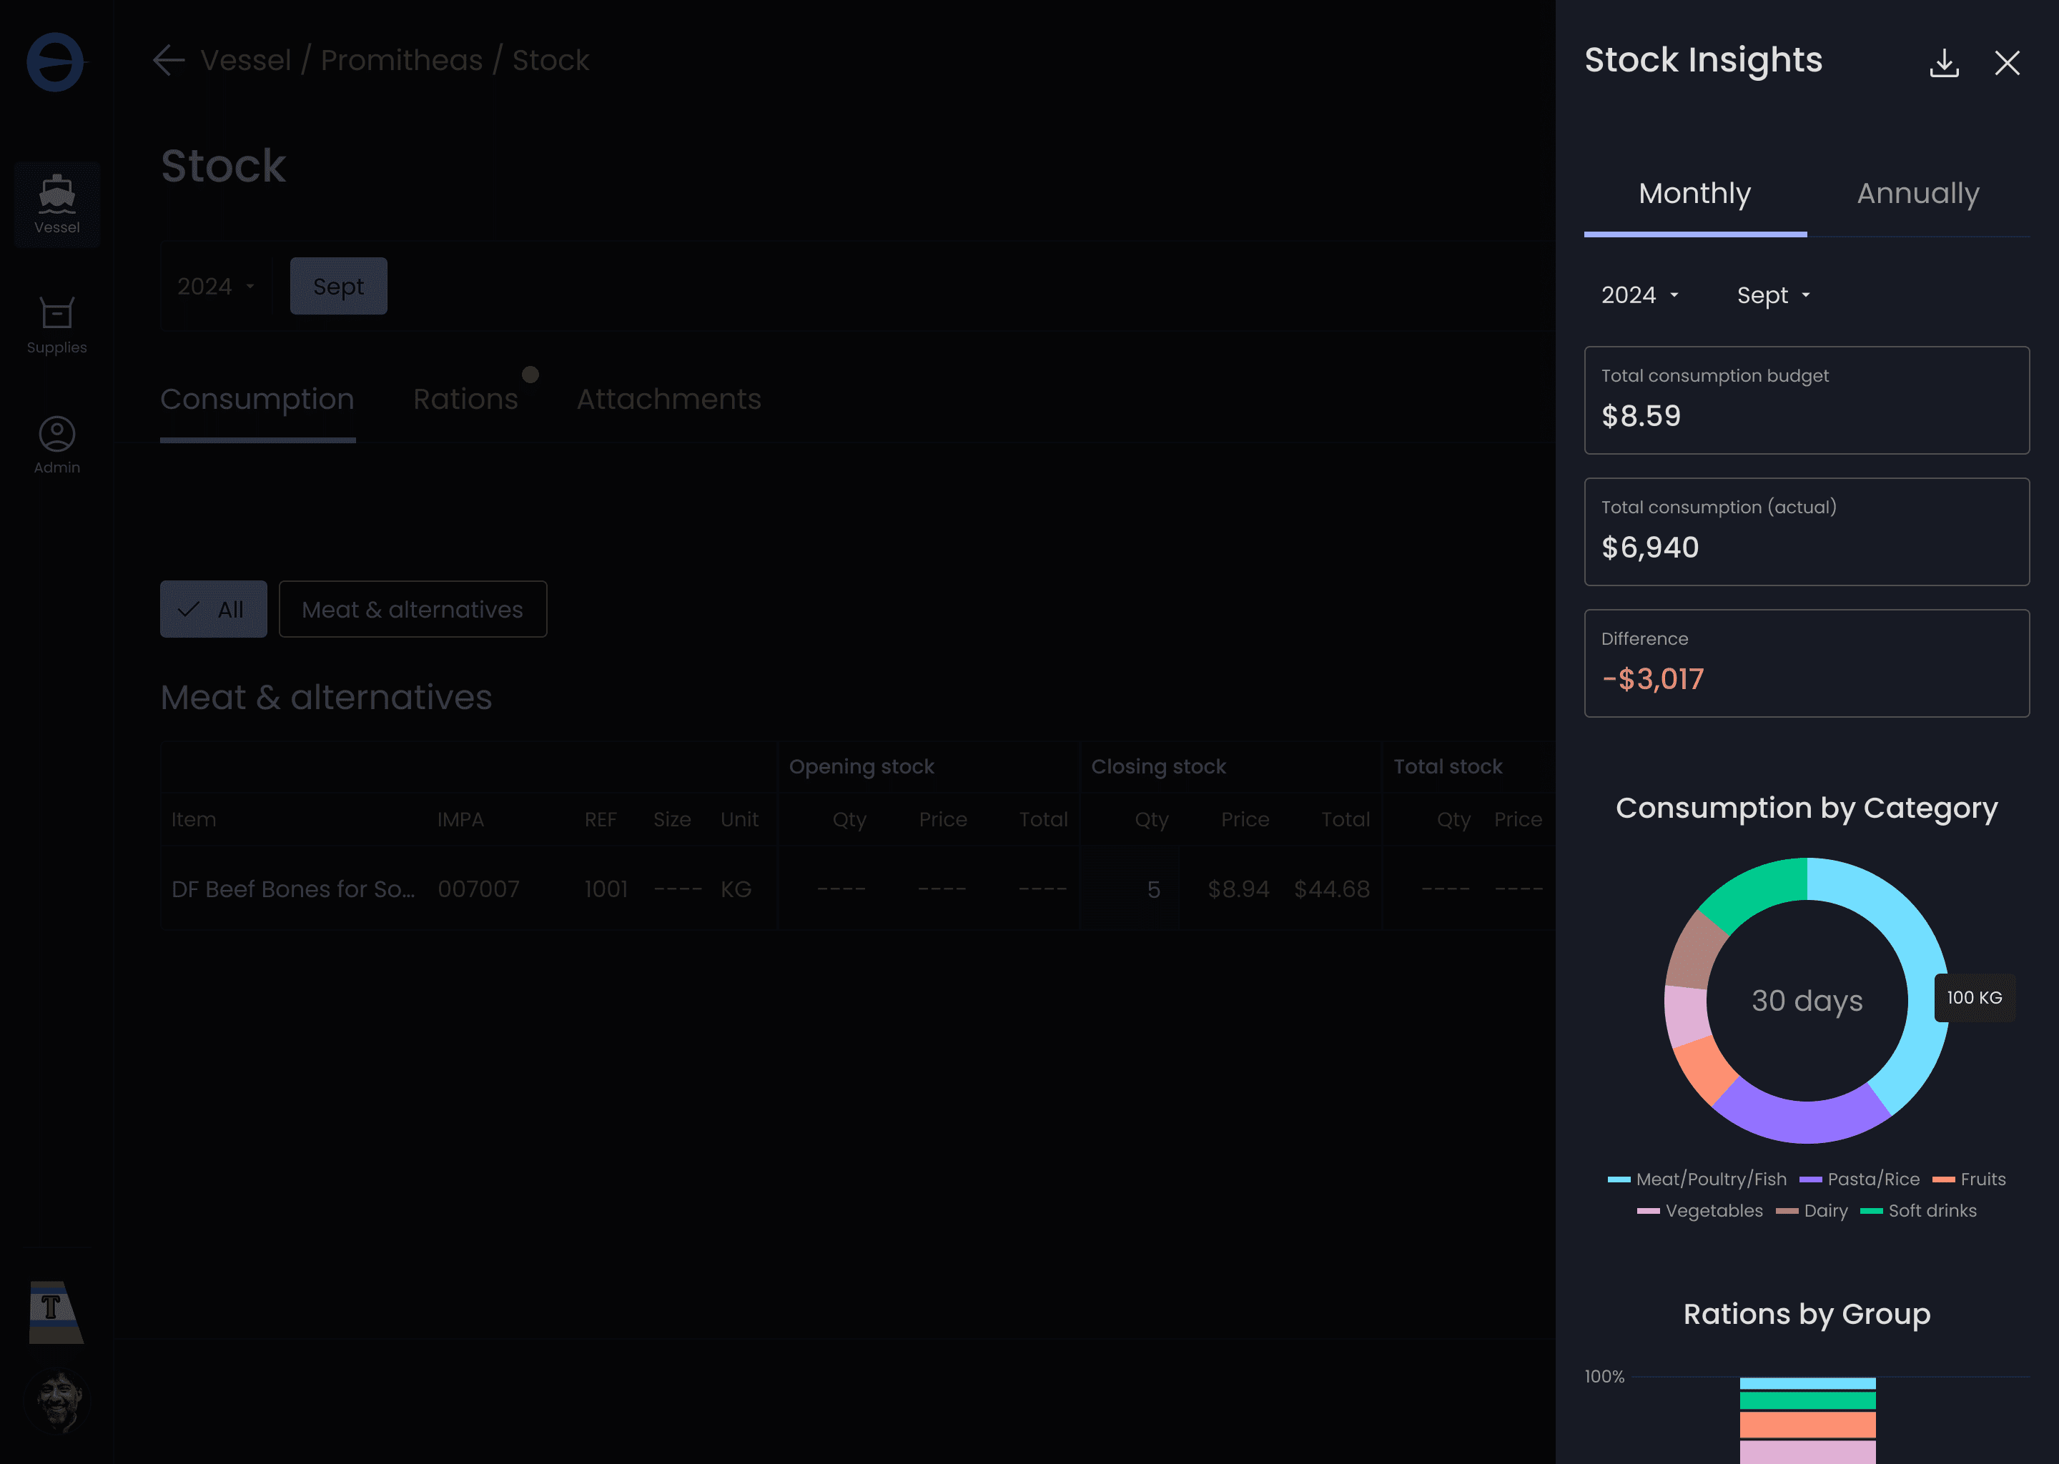
Task: Click the Meat/Poultry/Fish legend item
Action: tap(1697, 1179)
